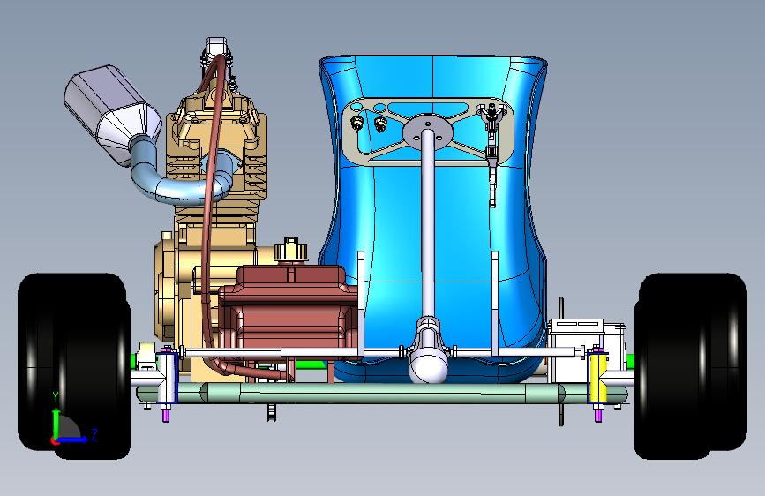The width and height of the screenshot is (765, 496).
Task: Pick the vertical steering column shaft
Action: pos(428,224)
